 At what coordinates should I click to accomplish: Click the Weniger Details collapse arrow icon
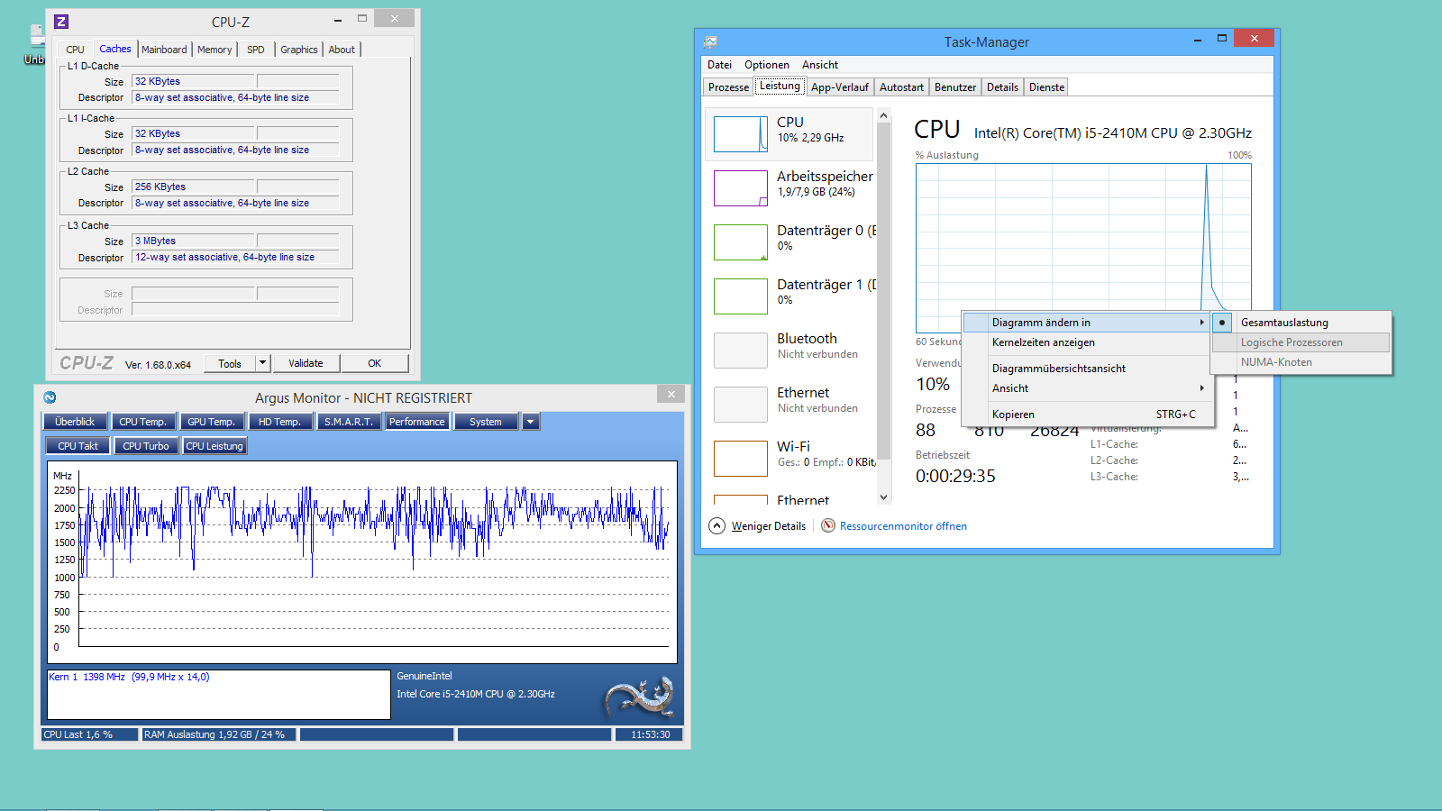(x=716, y=526)
